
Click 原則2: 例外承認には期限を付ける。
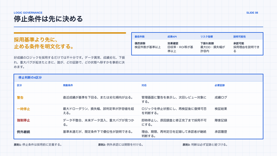point(121,145)
